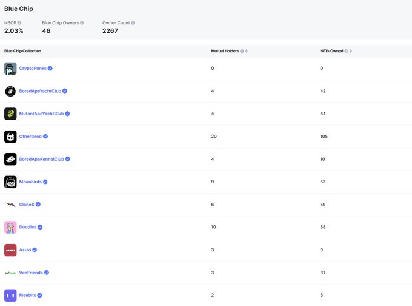412x306 pixels.
Task: Sort by Mutual Holders arrows
Action: [247, 51]
